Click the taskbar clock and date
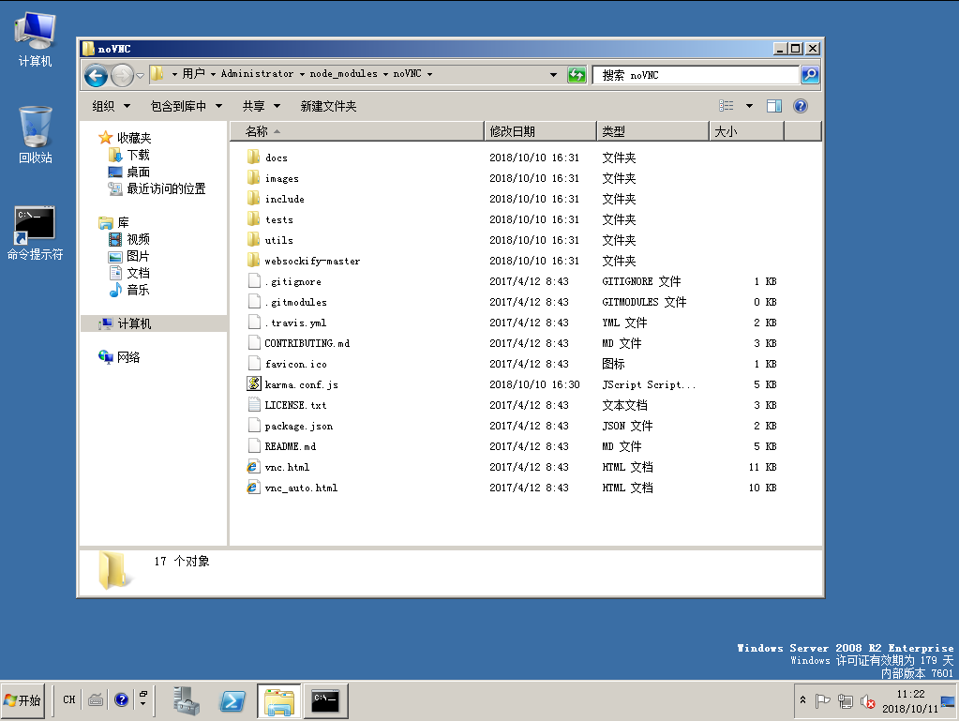 (910, 700)
